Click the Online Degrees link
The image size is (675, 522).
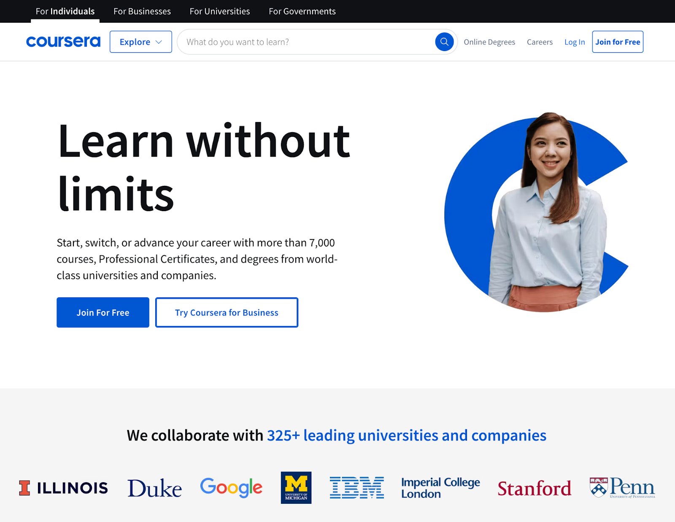pyautogui.click(x=489, y=42)
